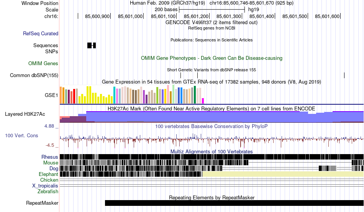Click the chr16: ruler label
This screenshot has height=212, width=364.
coord(51,16)
